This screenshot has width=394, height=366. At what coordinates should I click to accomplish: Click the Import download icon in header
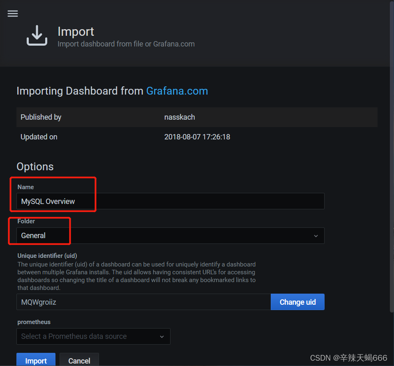pos(37,35)
